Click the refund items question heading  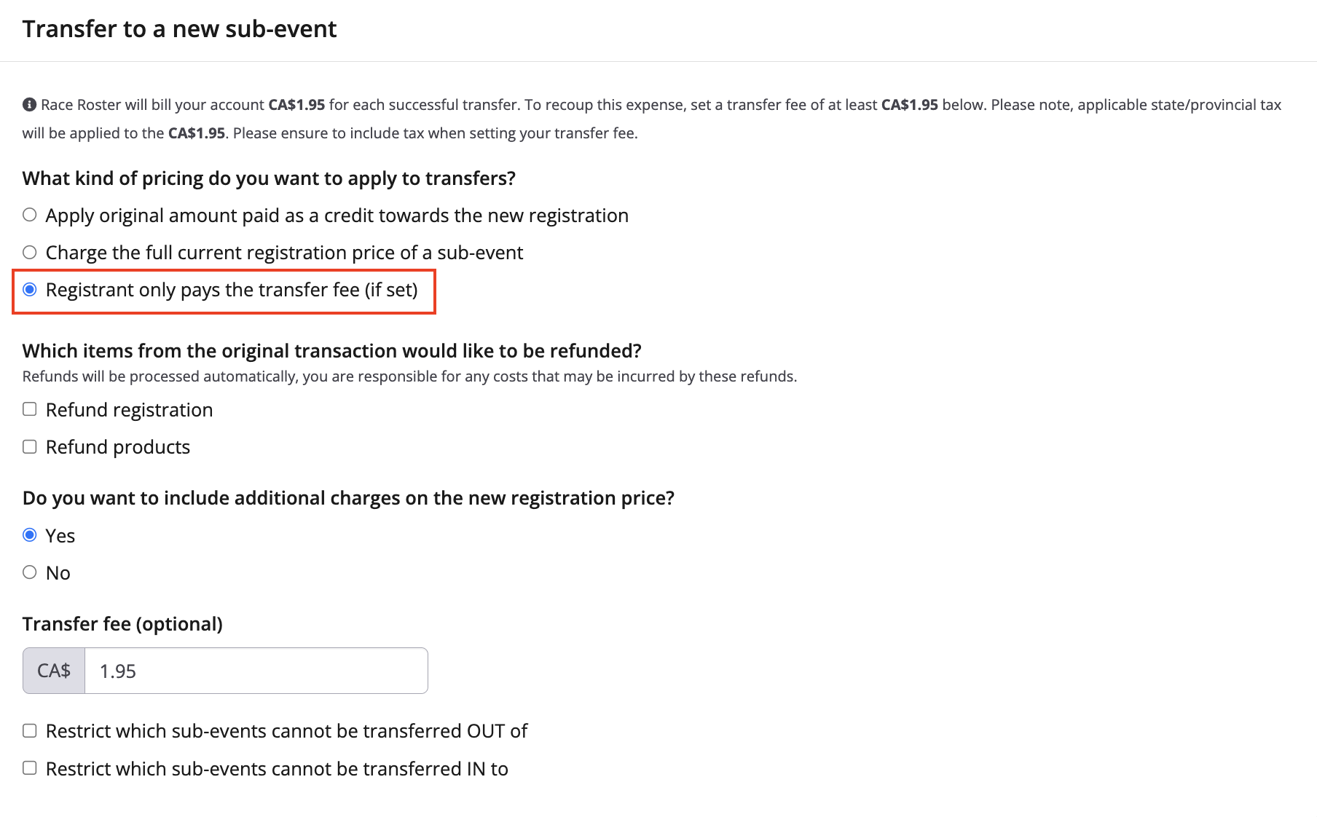(x=331, y=350)
